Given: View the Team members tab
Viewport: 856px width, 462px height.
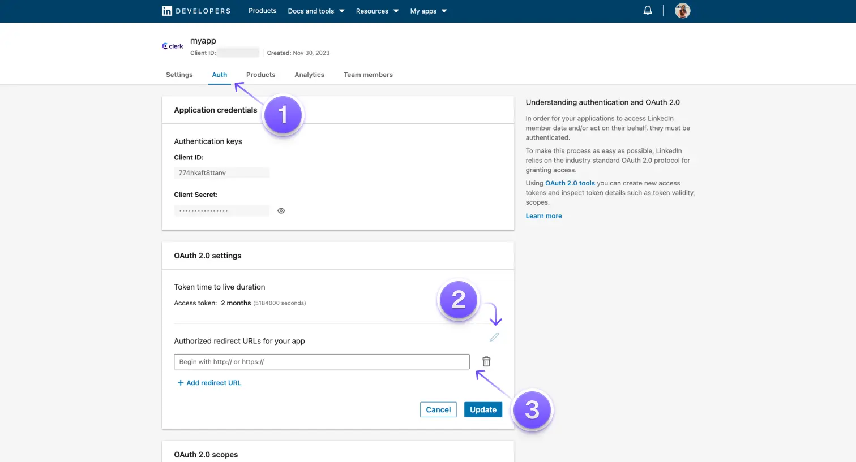Looking at the screenshot, I should point(368,74).
